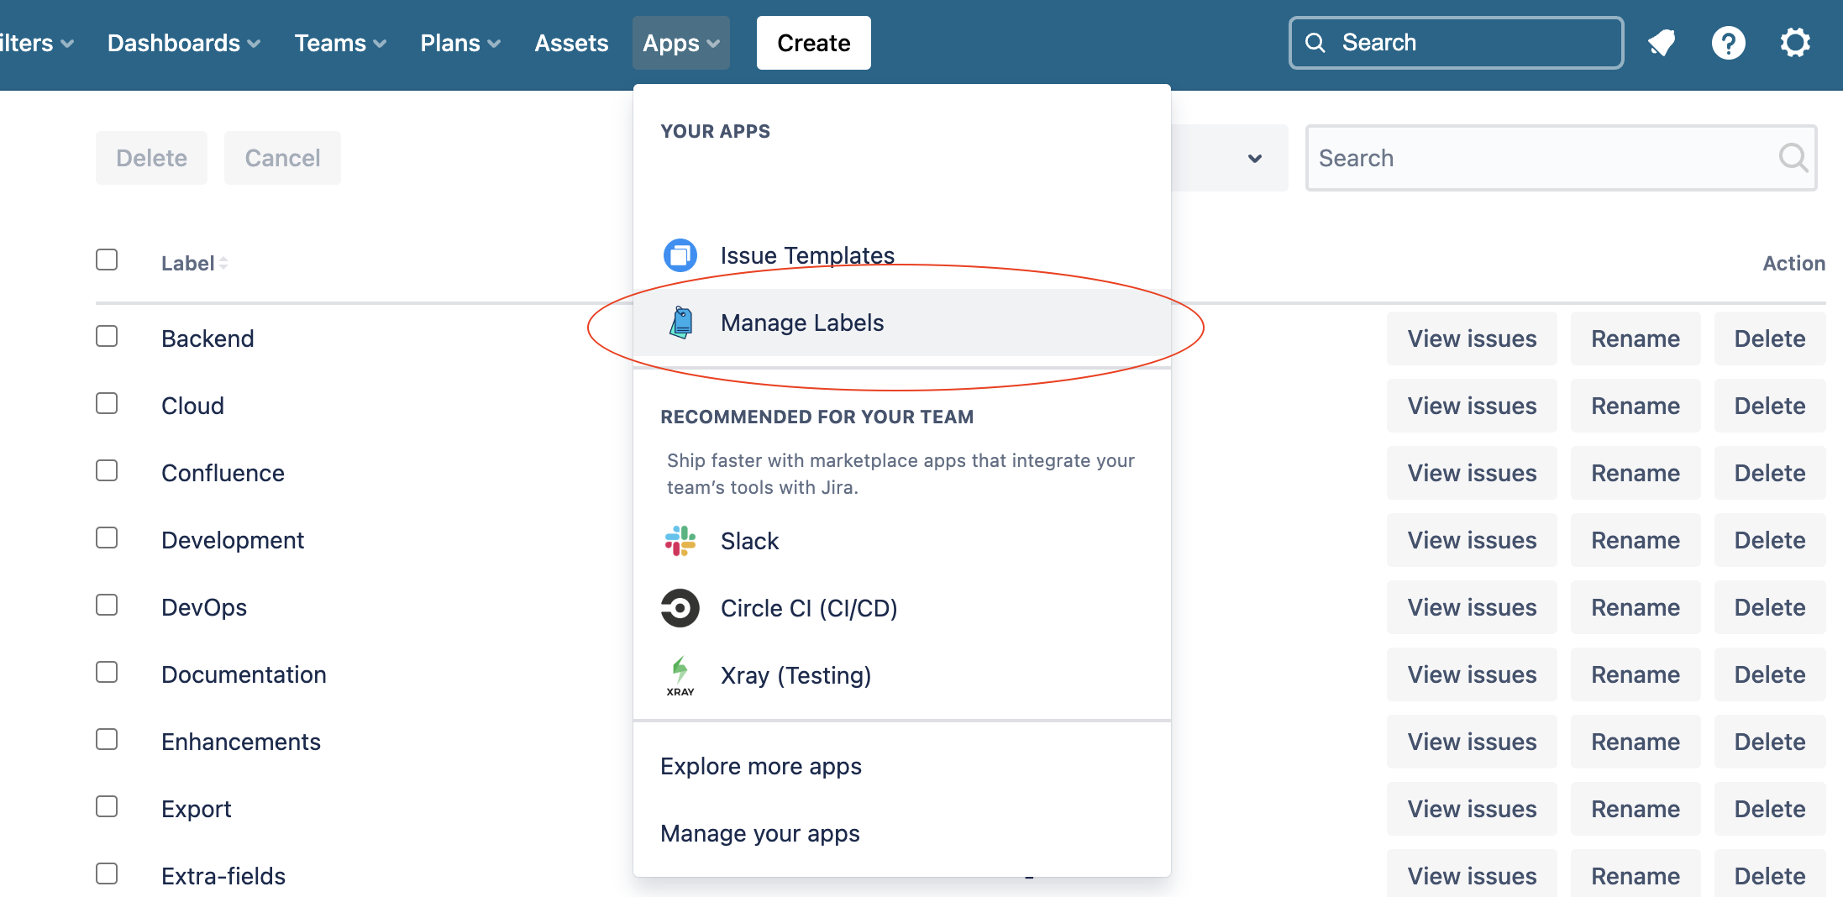Rename the Backend label
The height and width of the screenshot is (897, 1843).
(x=1636, y=338)
